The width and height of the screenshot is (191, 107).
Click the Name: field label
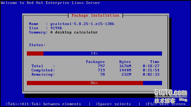[38, 24]
